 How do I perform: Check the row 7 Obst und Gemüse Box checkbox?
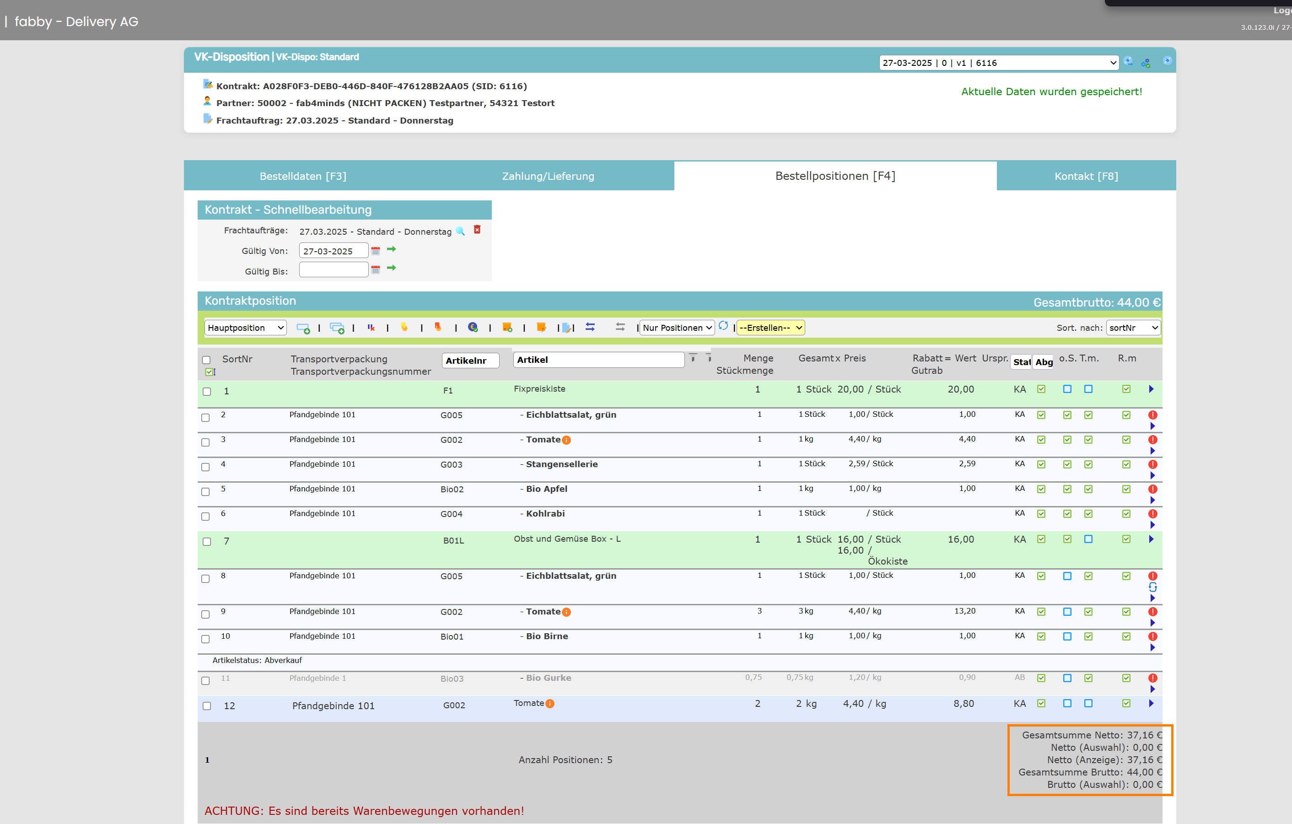(x=207, y=542)
